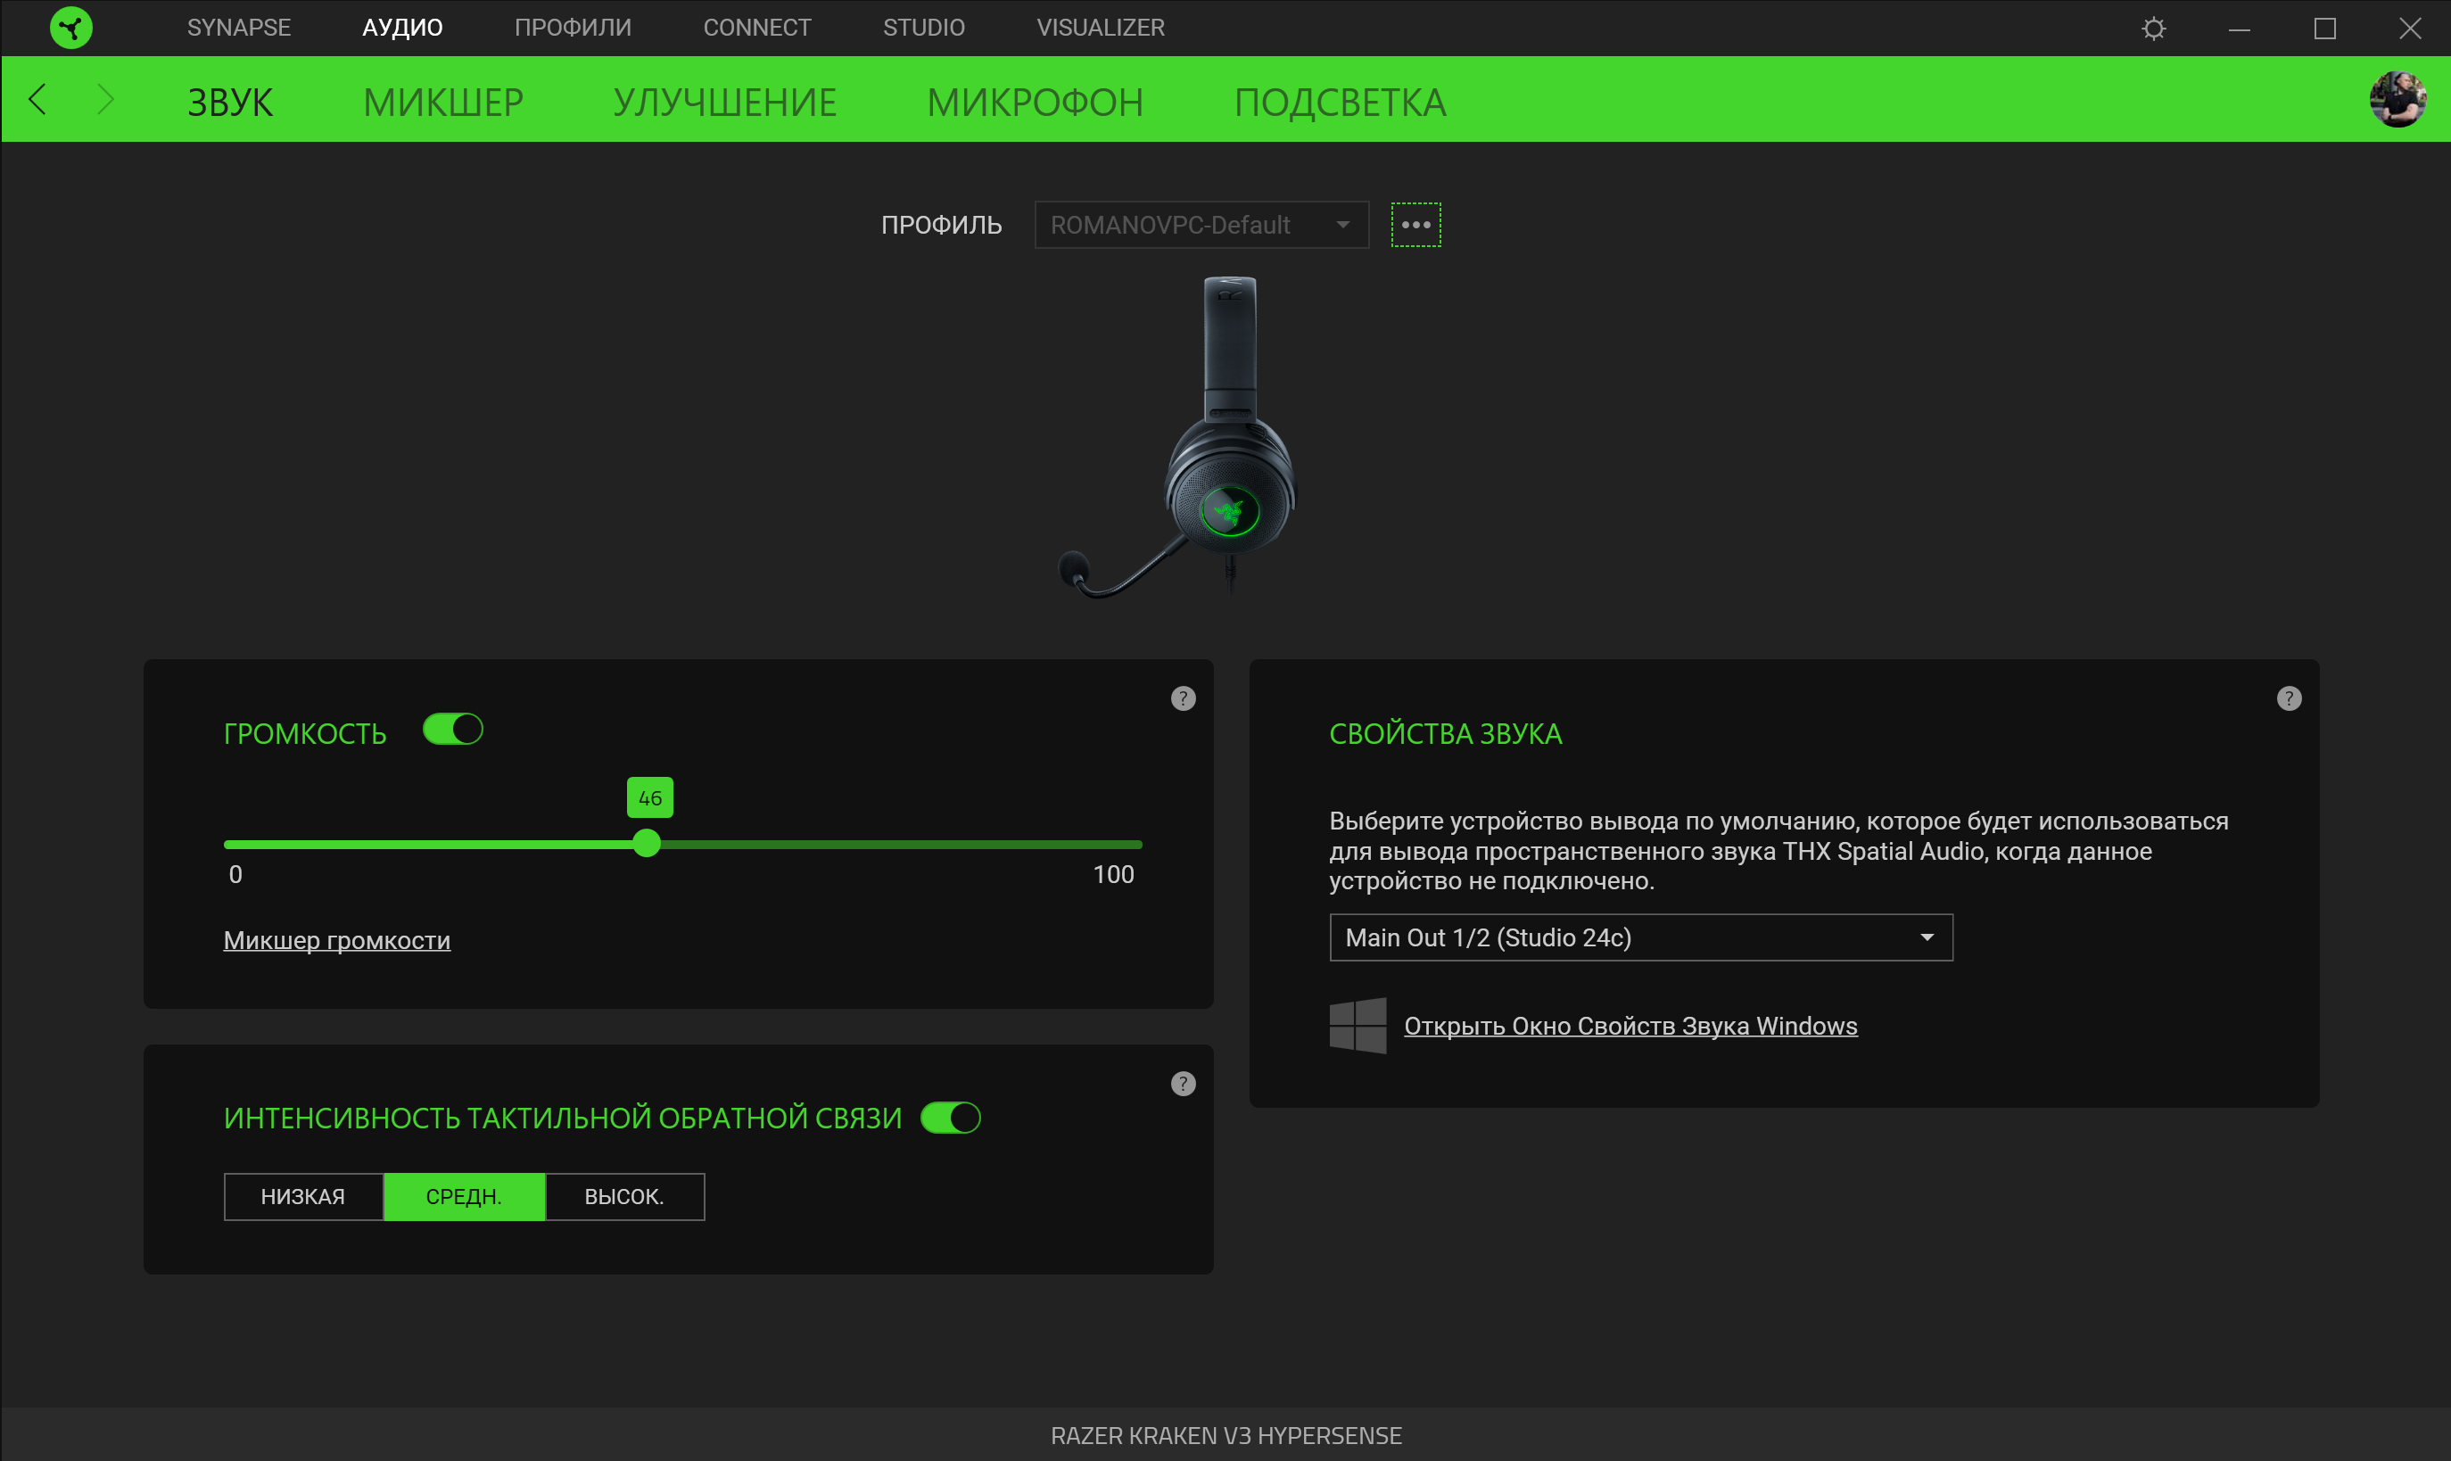This screenshot has height=1461, width=2451.
Task: Go back with the left arrow
Action: [x=38, y=99]
